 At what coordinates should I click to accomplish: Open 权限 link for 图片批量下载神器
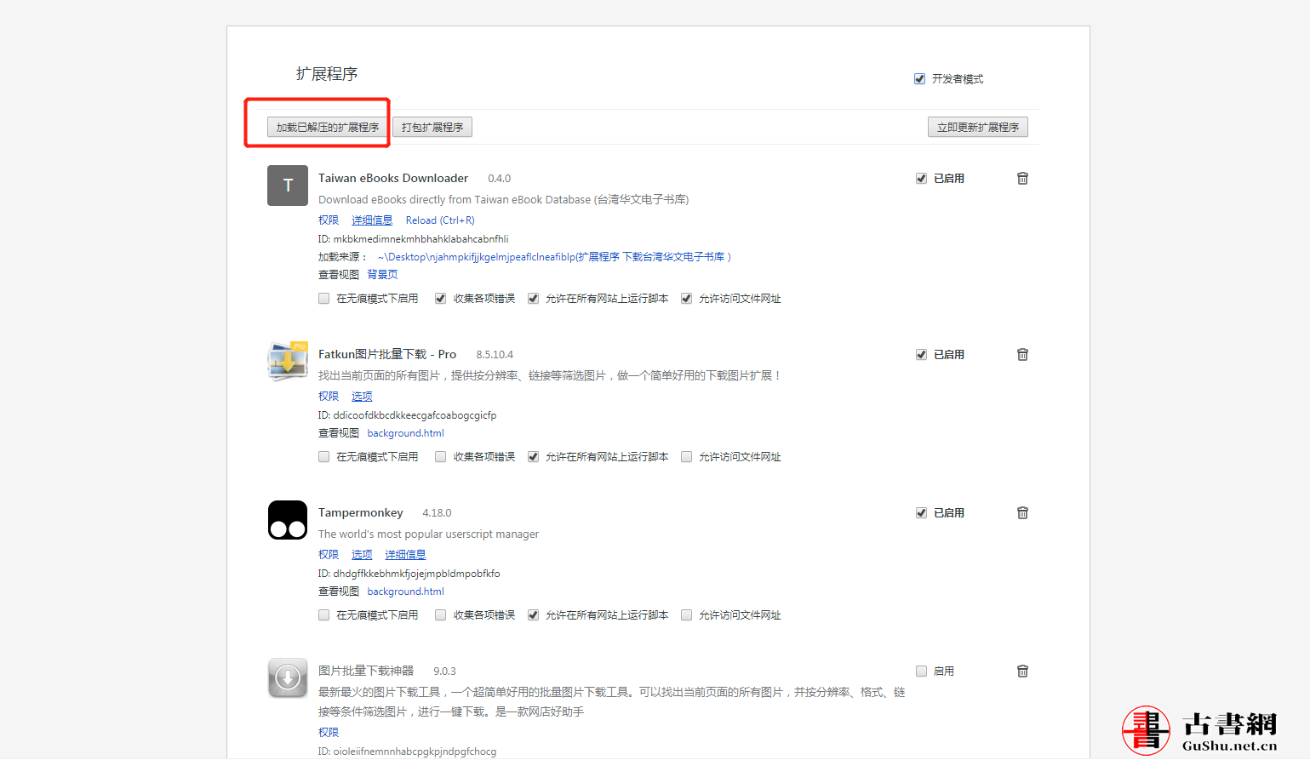tap(329, 733)
